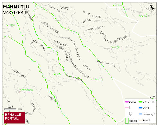Click the Mahalle legend text

[x=133, y=121]
